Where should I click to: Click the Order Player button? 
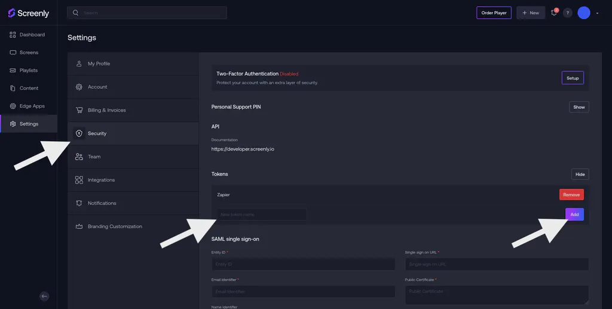point(494,13)
